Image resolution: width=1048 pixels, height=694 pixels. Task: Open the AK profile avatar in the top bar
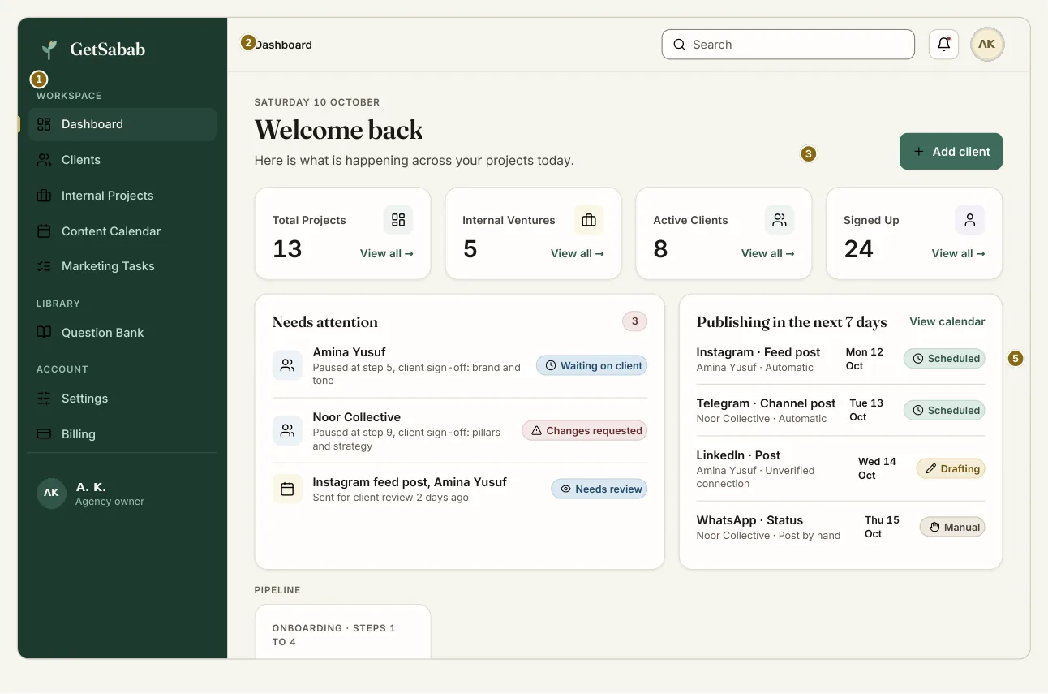987,45
